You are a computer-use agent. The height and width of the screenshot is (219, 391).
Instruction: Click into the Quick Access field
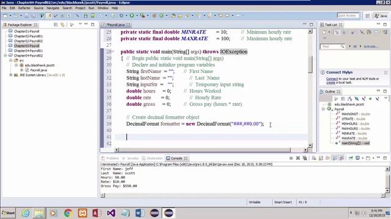(x=348, y=15)
